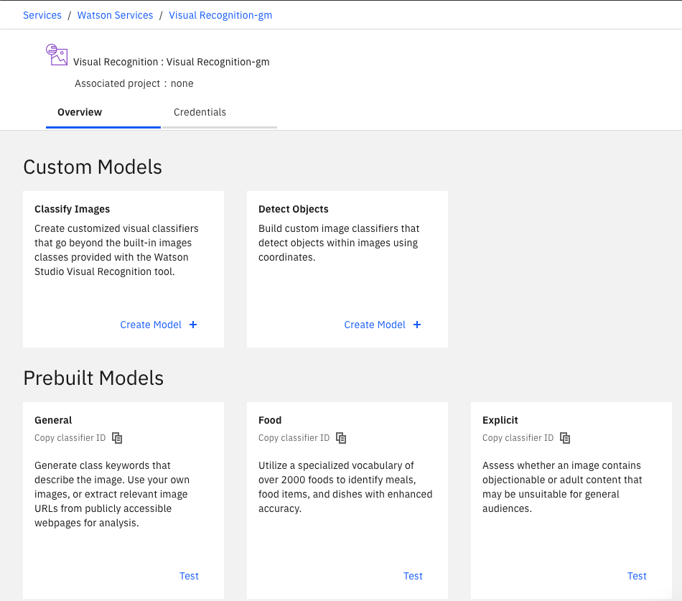Screen dimensions: 682x601
Task: Click 'Copy classifier ID' text under Food
Action: coord(294,438)
